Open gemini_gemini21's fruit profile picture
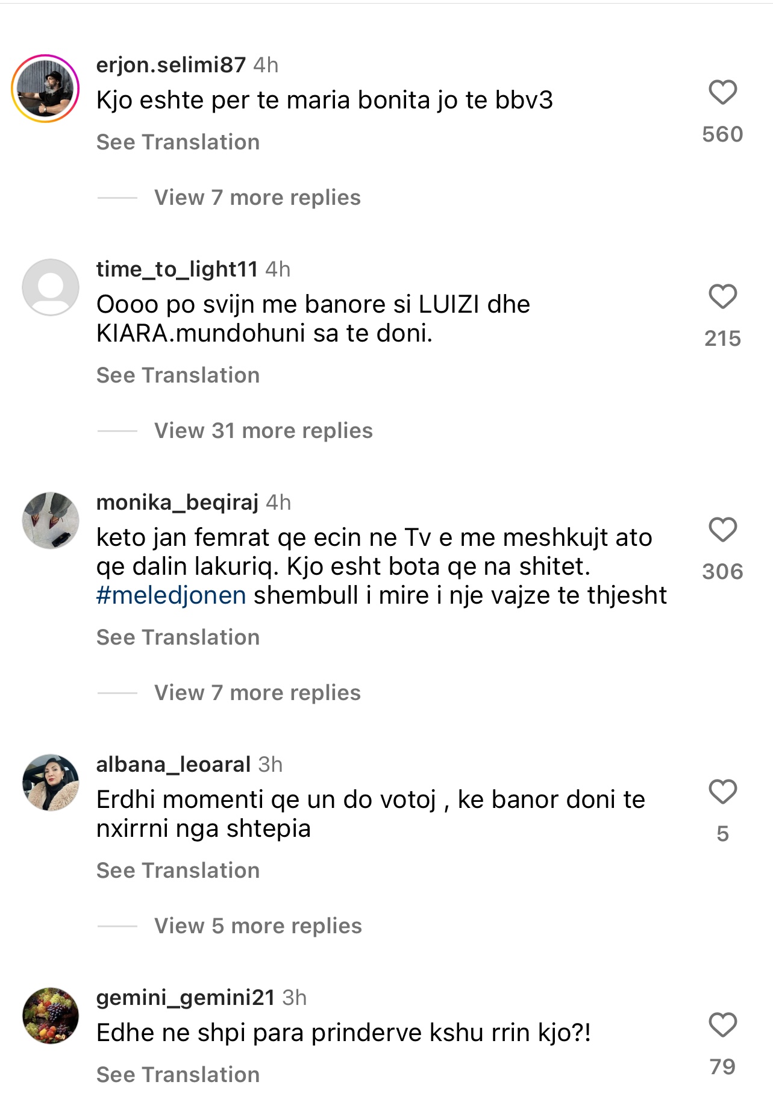 (x=51, y=1015)
